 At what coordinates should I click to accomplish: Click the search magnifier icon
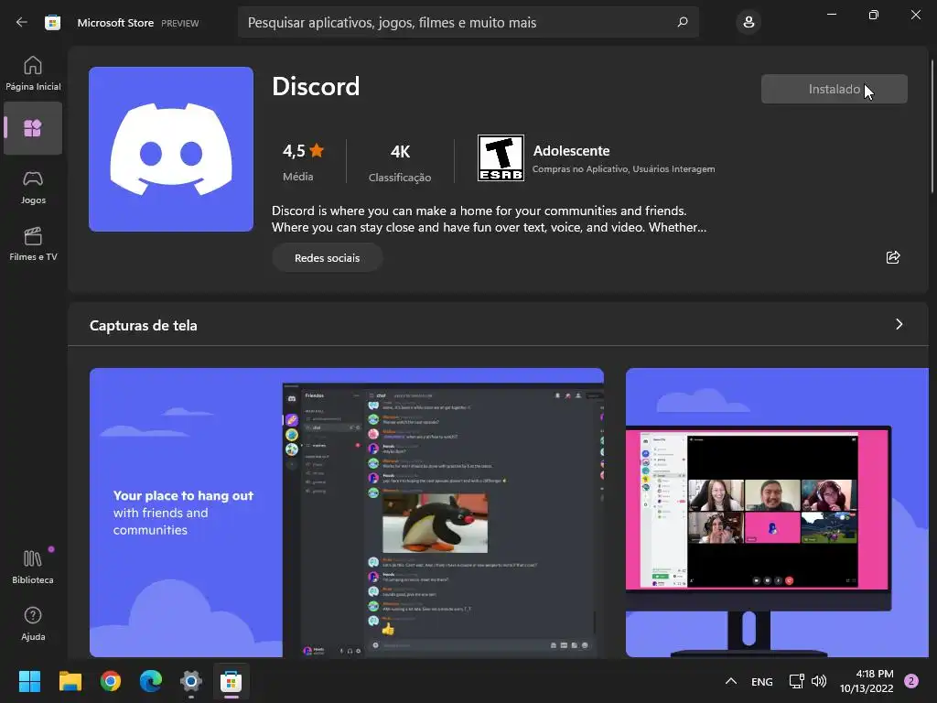683,22
